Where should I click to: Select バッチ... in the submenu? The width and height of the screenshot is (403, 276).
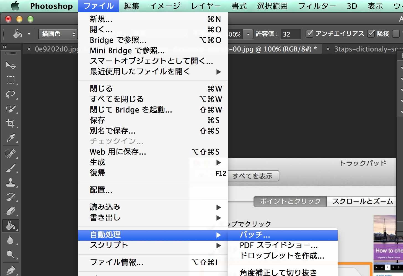[283, 235]
